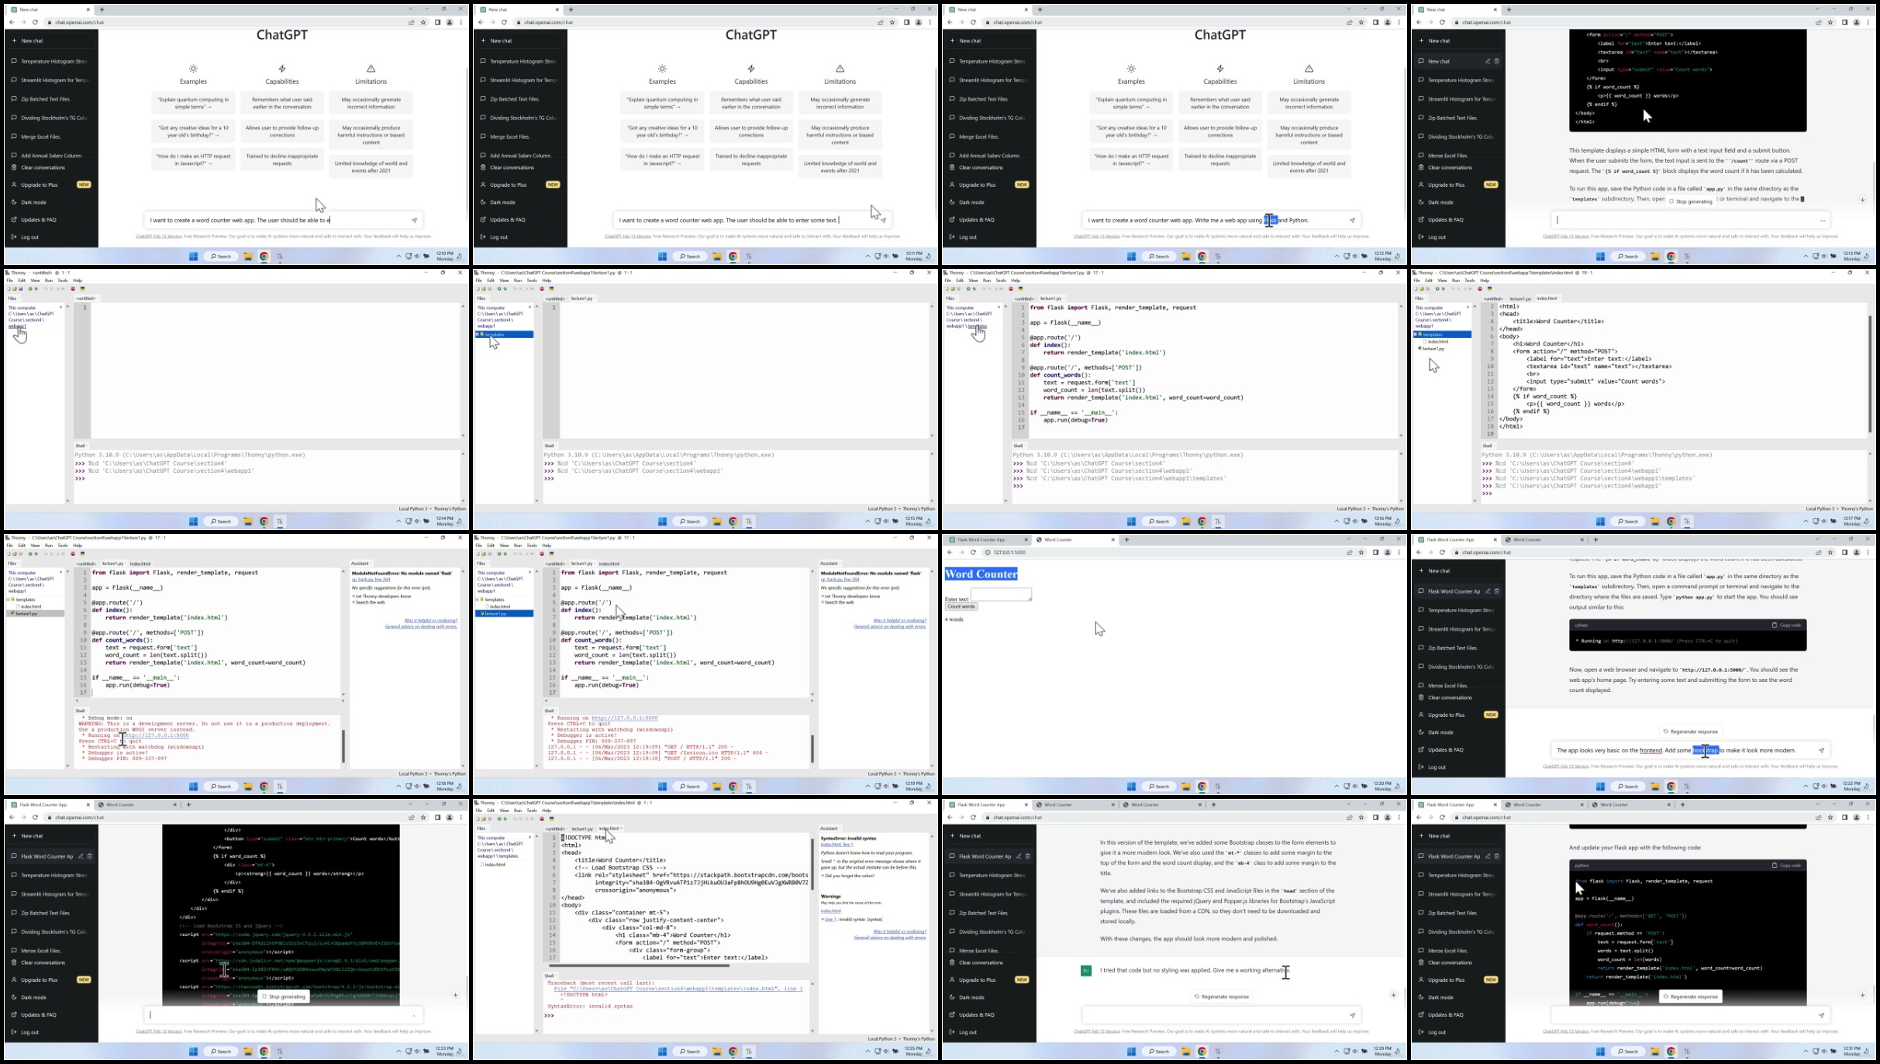The height and width of the screenshot is (1064, 1880).
Task: Open tab search chevron in 12:29 PM Chrome window
Action: pos(1348,804)
